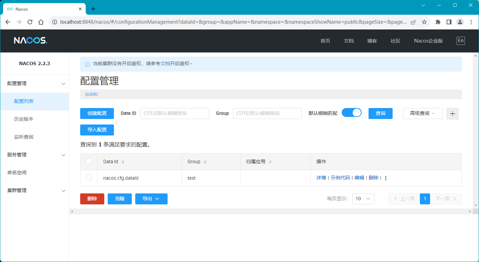Open the 文档 link in the notice banner

165,64
